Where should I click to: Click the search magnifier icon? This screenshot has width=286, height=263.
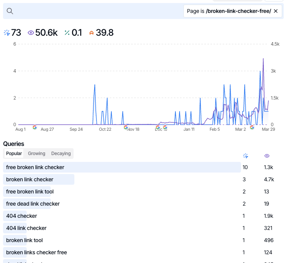(x=10, y=11)
